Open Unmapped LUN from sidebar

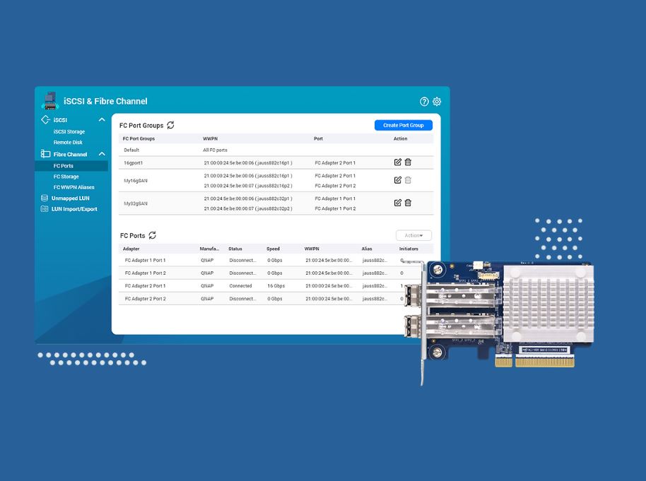point(70,198)
